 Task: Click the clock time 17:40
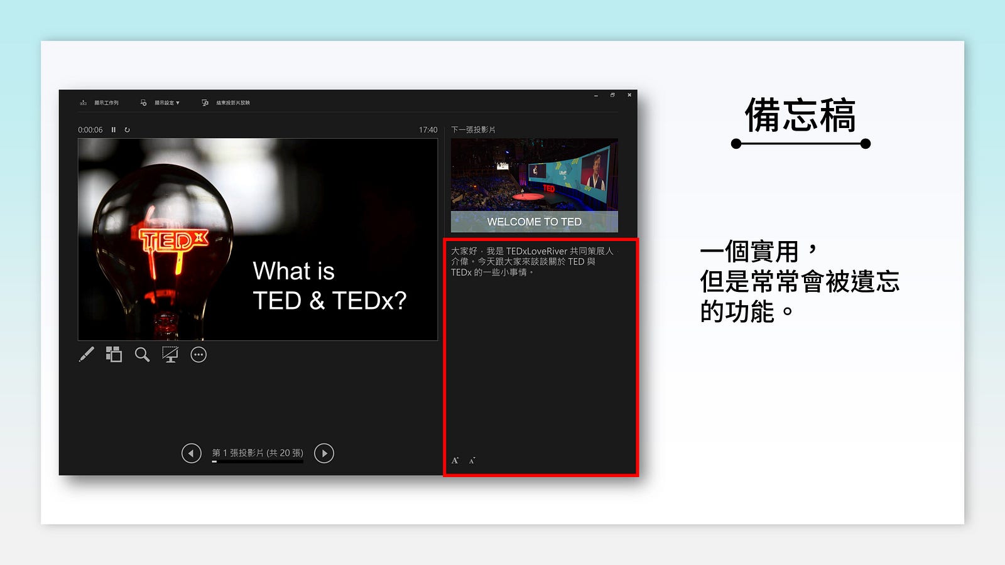click(x=428, y=130)
